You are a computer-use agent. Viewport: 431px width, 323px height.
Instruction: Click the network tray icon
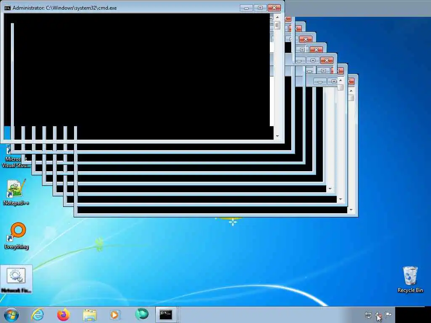pos(368,315)
